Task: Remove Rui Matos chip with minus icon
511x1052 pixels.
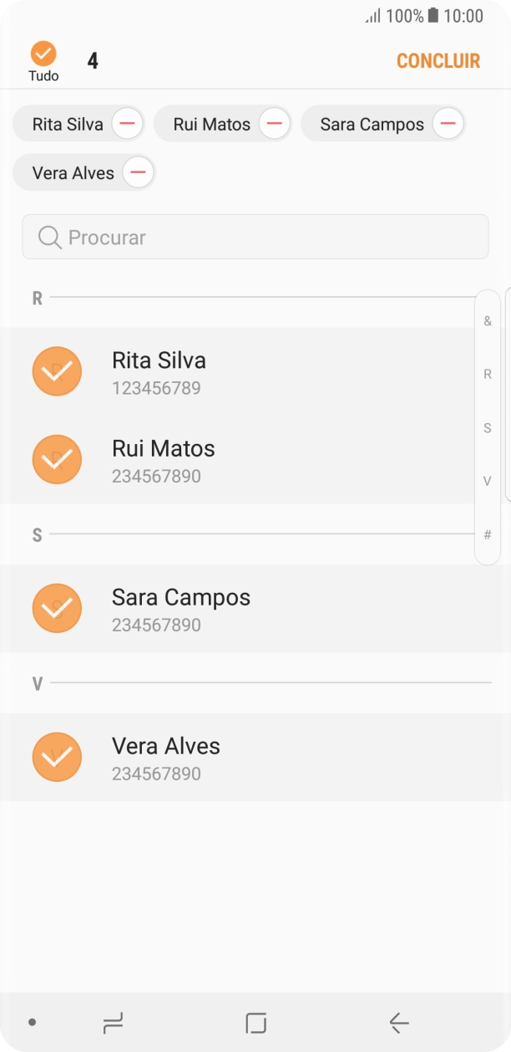Action: [274, 124]
